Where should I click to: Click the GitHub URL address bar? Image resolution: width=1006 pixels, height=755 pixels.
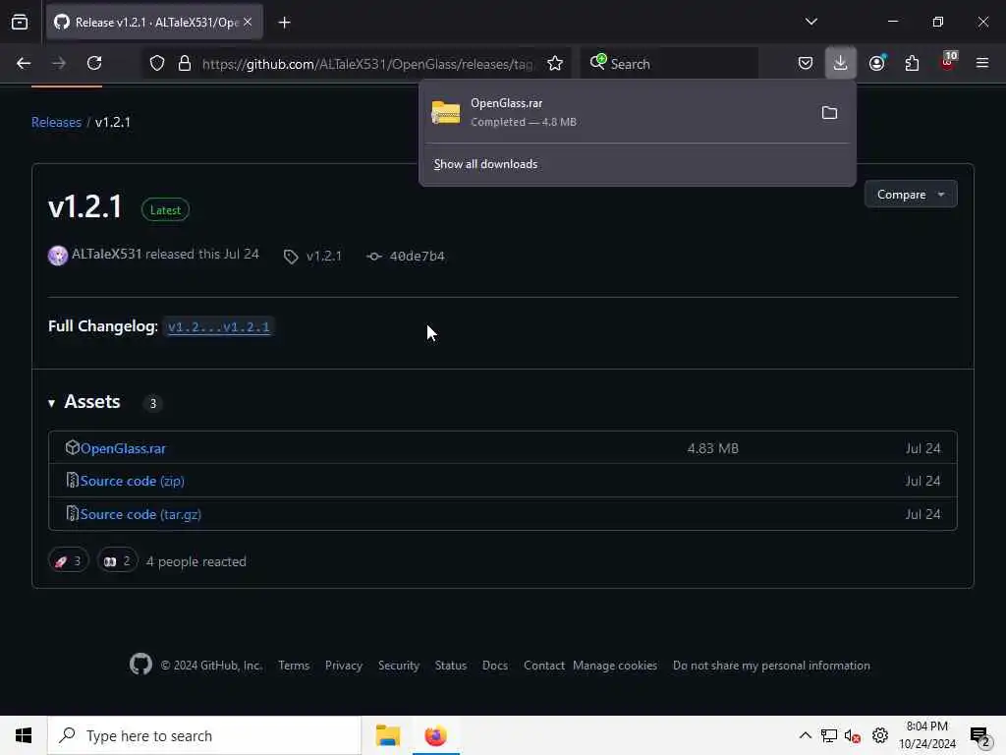(367, 64)
